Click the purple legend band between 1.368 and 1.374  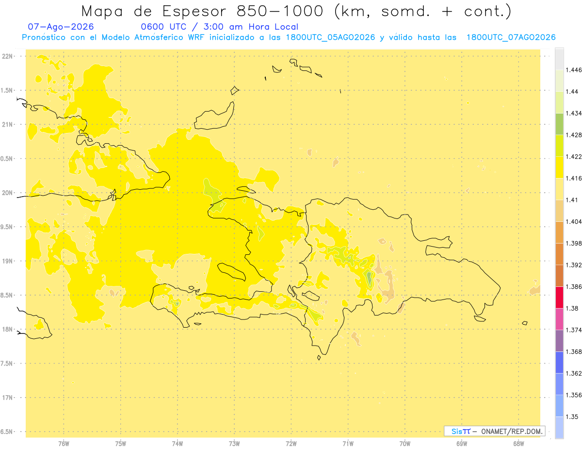pos(559,340)
